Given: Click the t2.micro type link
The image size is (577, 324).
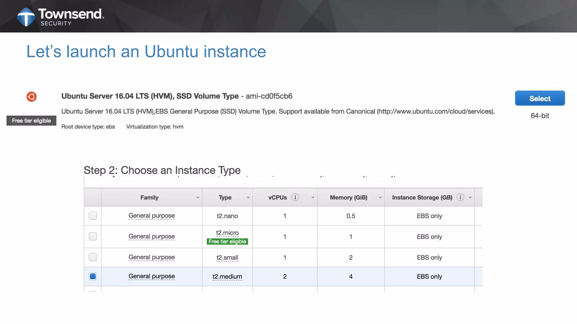Looking at the screenshot, I should point(227,233).
